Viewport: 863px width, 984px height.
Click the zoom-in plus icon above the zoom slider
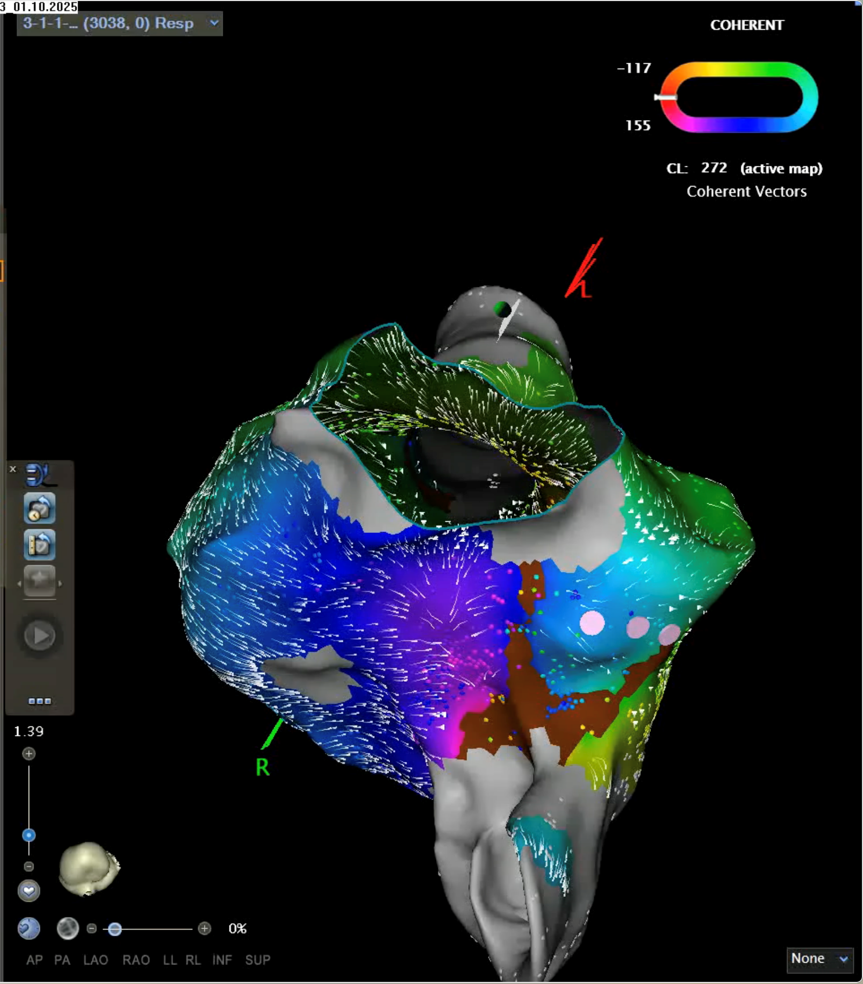coord(29,753)
